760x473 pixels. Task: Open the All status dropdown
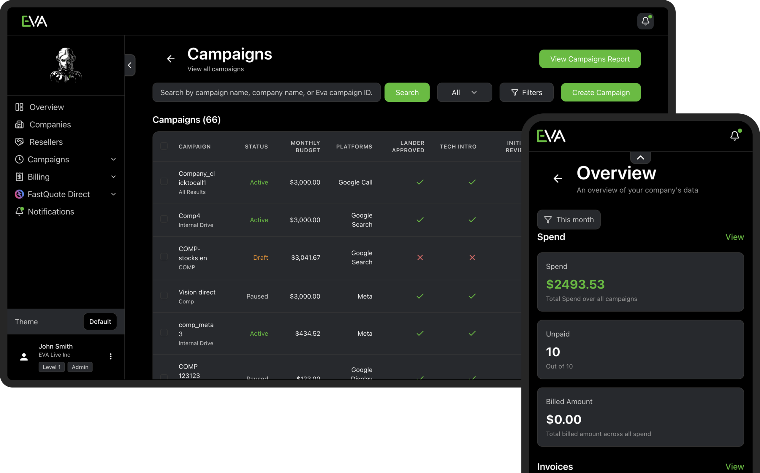pos(464,92)
